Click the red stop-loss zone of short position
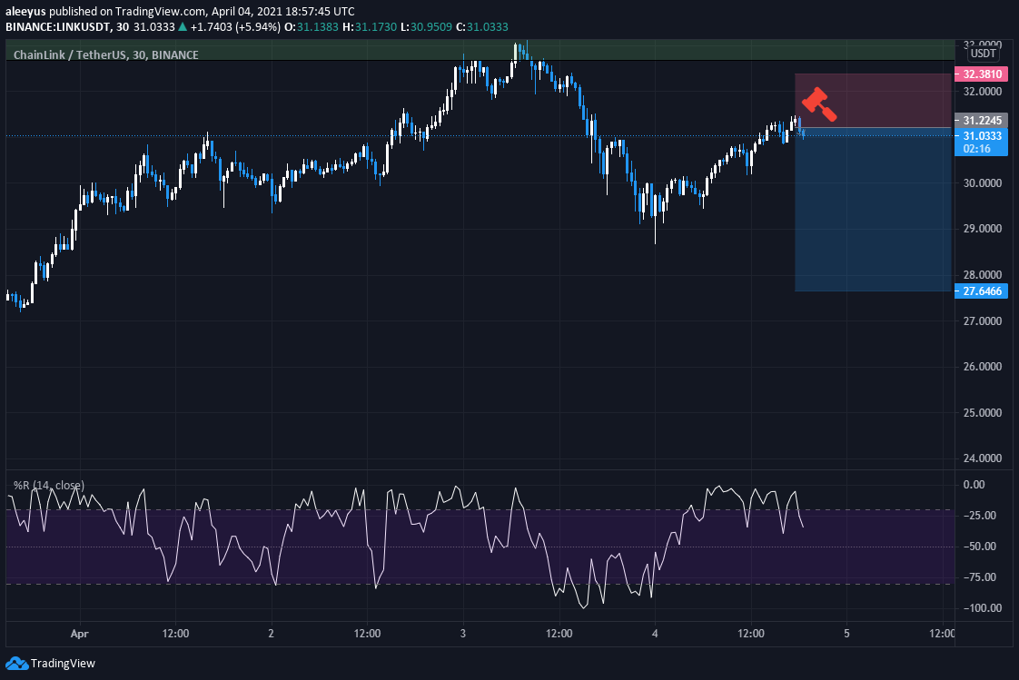The width and height of the screenshot is (1019, 680). point(873,100)
